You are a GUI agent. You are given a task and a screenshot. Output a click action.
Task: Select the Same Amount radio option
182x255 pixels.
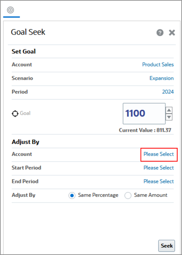[x=128, y=196]
